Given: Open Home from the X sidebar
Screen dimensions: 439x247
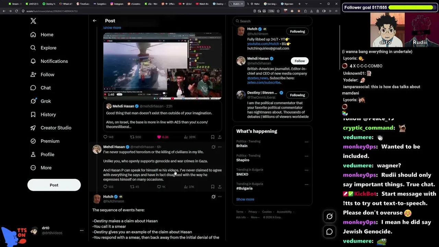Looking at the screenshot, I should pos(42,35).
